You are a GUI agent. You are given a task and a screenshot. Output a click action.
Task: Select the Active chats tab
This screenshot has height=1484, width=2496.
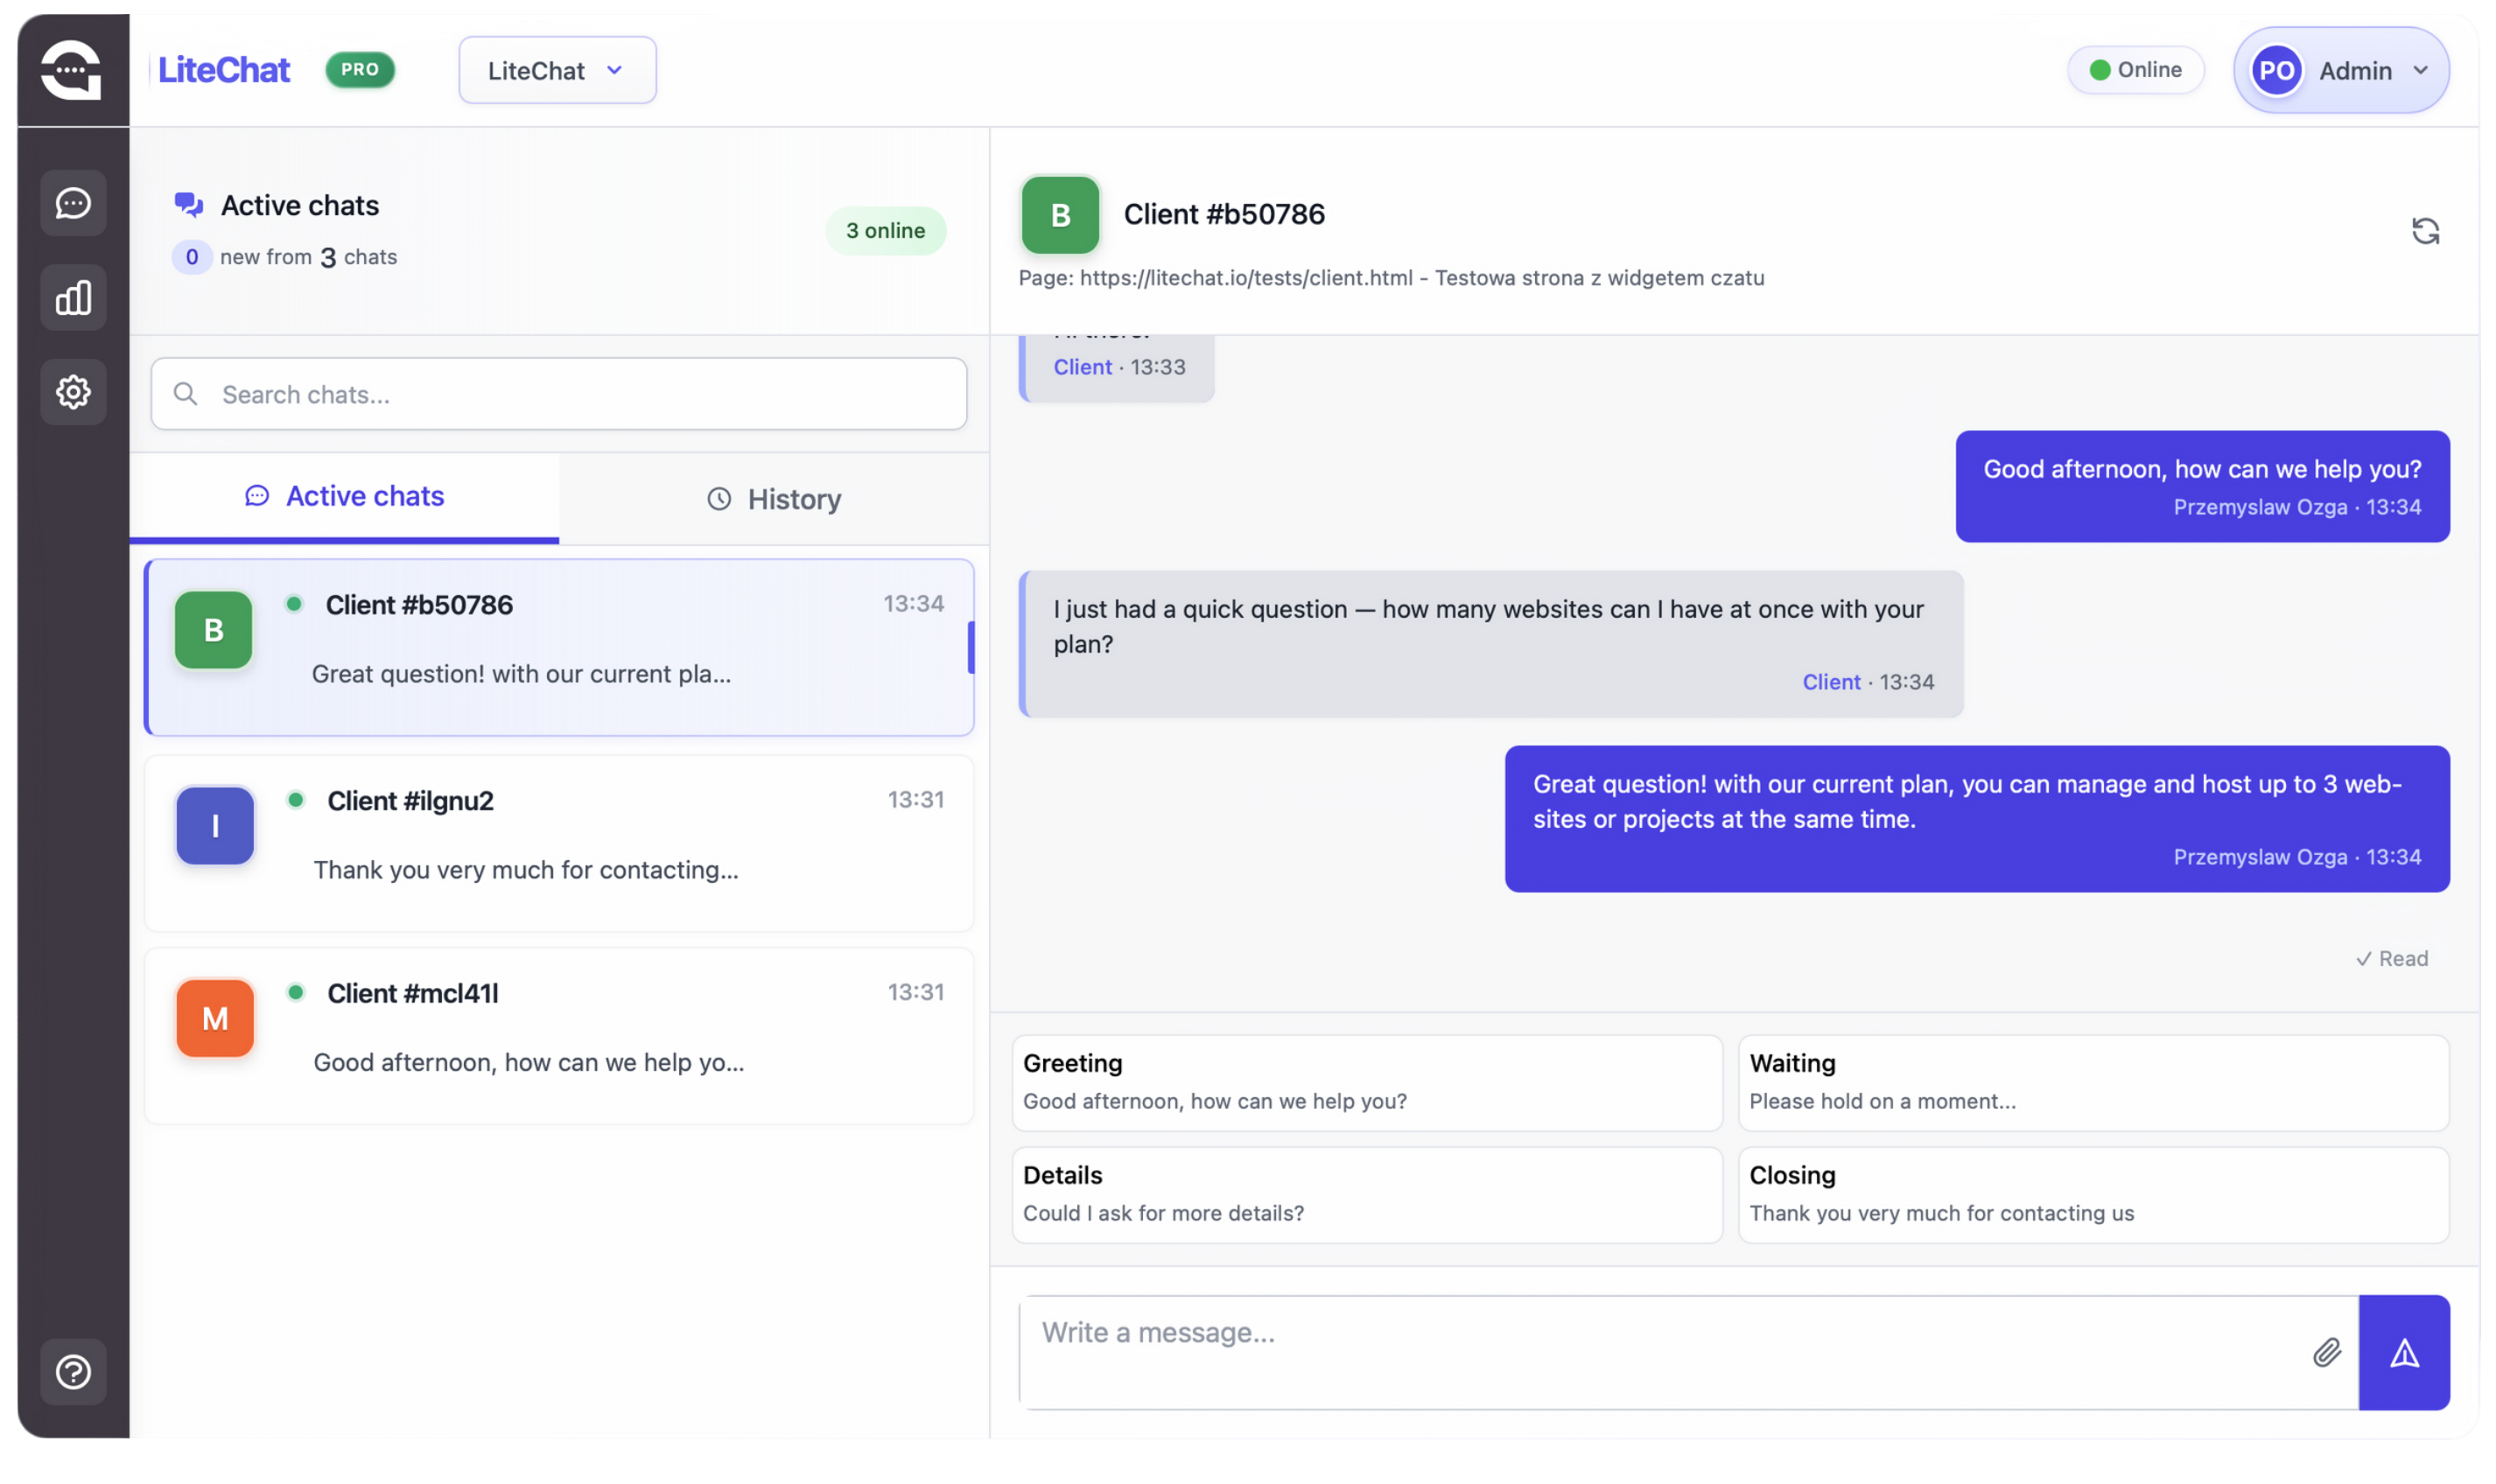(344, 496)
